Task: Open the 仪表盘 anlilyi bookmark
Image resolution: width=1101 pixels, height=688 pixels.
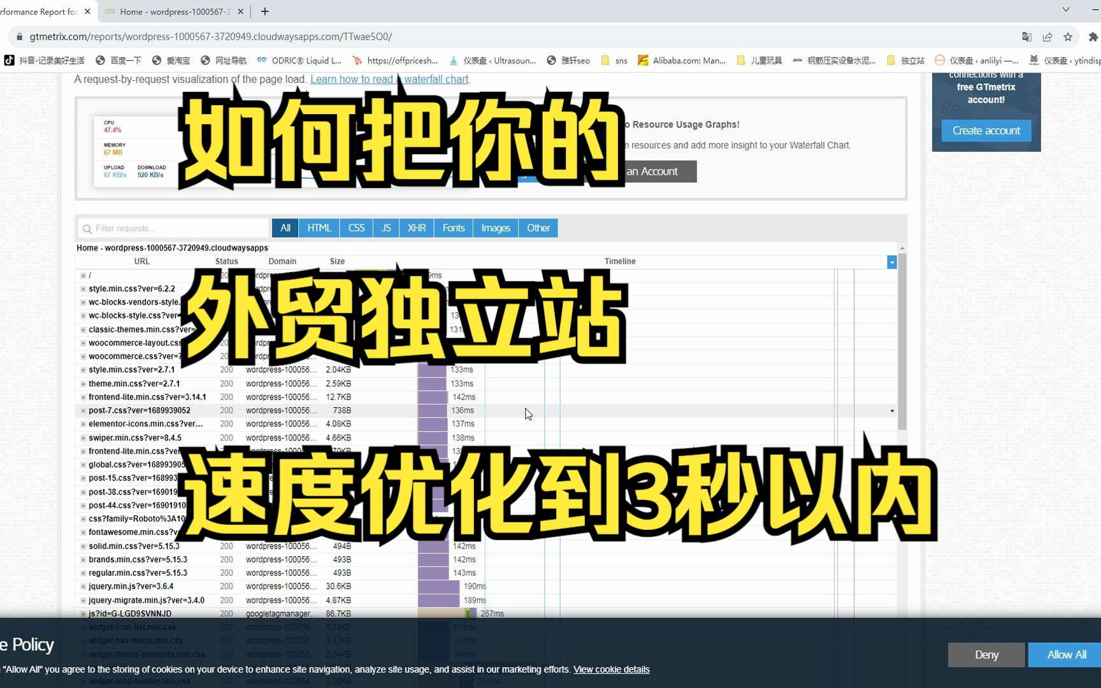Action: (977, 61)
